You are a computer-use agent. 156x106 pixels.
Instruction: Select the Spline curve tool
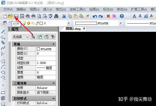tap(3, 48)
